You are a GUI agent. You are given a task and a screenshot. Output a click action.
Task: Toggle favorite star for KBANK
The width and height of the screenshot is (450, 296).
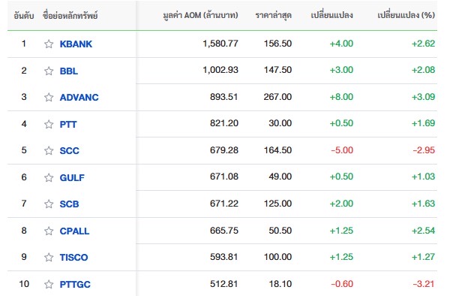coord(49,44)
